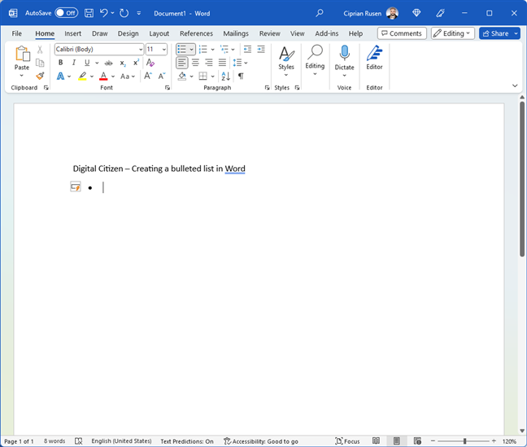Click the Cut scissors icon
527x447 pixels.
pos(40,50)
